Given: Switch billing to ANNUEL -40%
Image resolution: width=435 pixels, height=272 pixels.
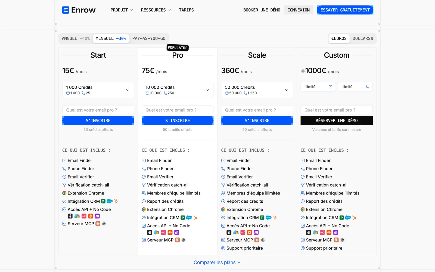Looking at the screenshot, I should (x=76, y=38).
